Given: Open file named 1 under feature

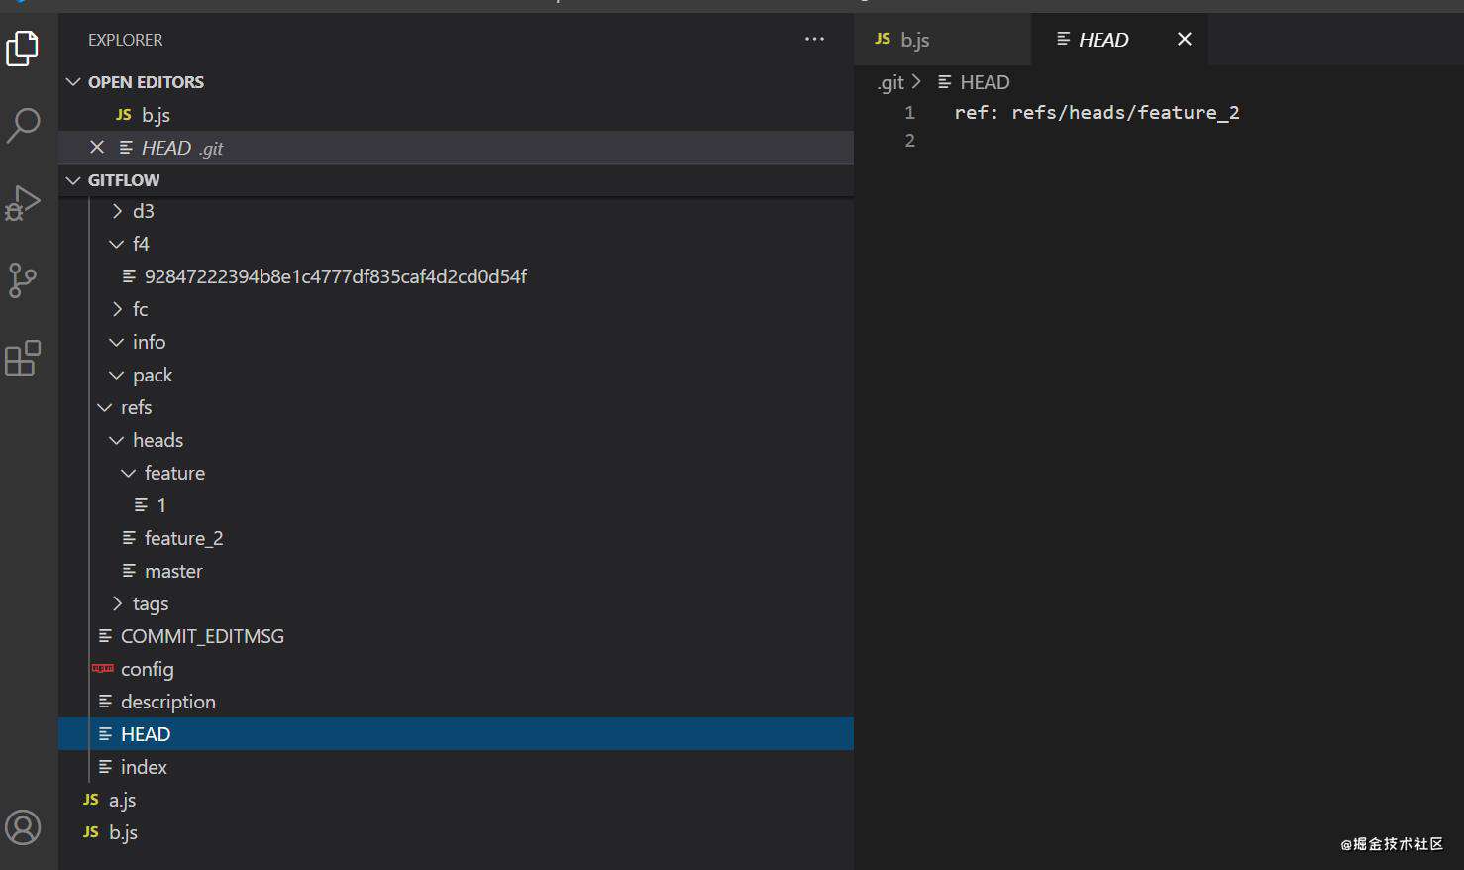Looking at the screenshot, I should pyautogui.click(x=456, y=505).
